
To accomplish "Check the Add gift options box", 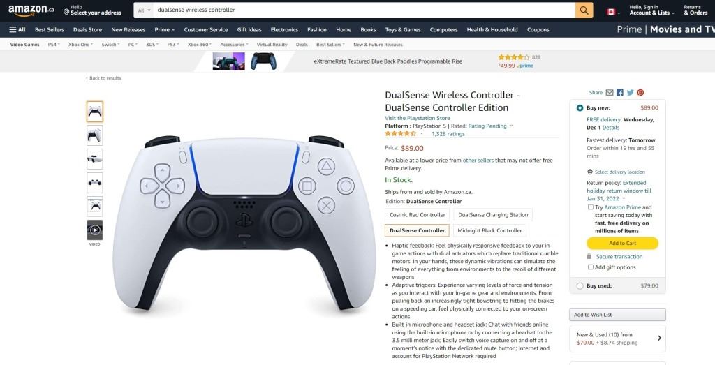I will pyautogui.click(x=591, y=267).
